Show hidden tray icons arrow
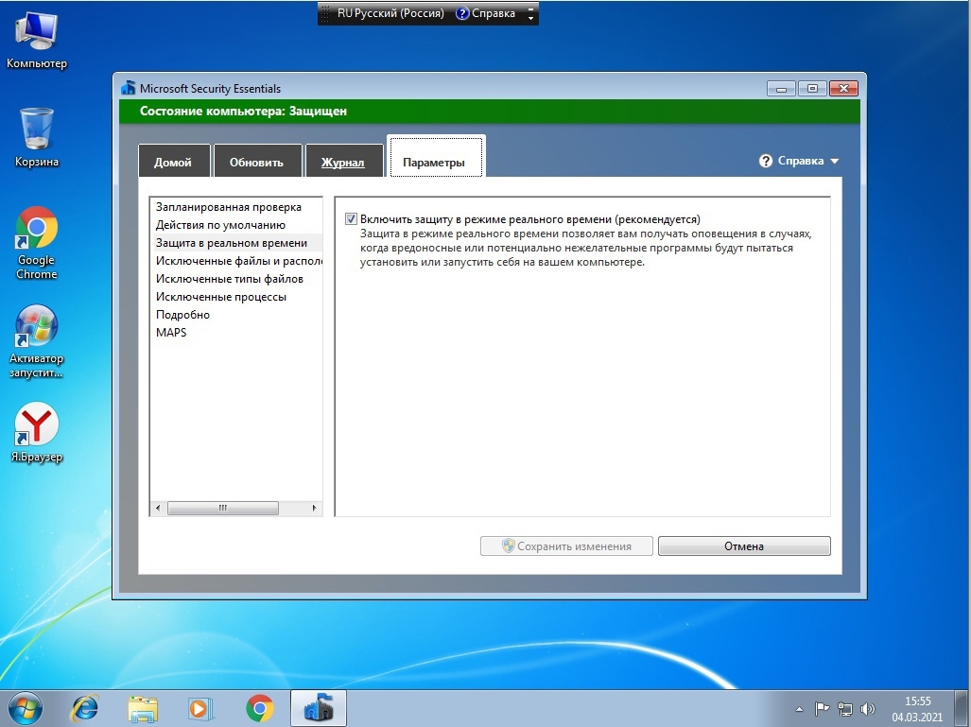 [799, 709]
